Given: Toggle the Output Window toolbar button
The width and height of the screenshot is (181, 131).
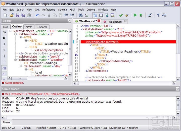Looking at the screenshot, I should pos(101,15).
